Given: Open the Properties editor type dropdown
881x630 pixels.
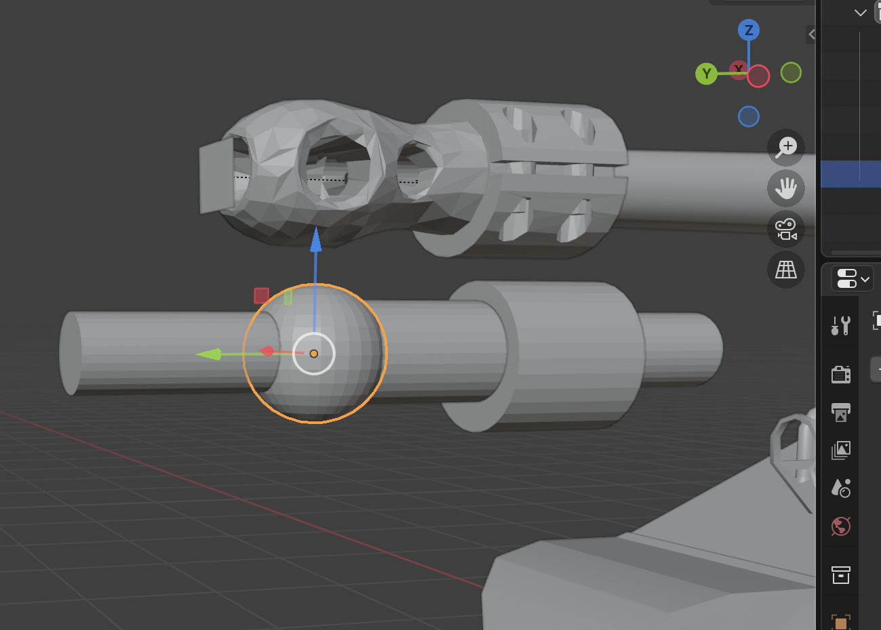Looking at the screenshot, I should [x=853, y=278].
